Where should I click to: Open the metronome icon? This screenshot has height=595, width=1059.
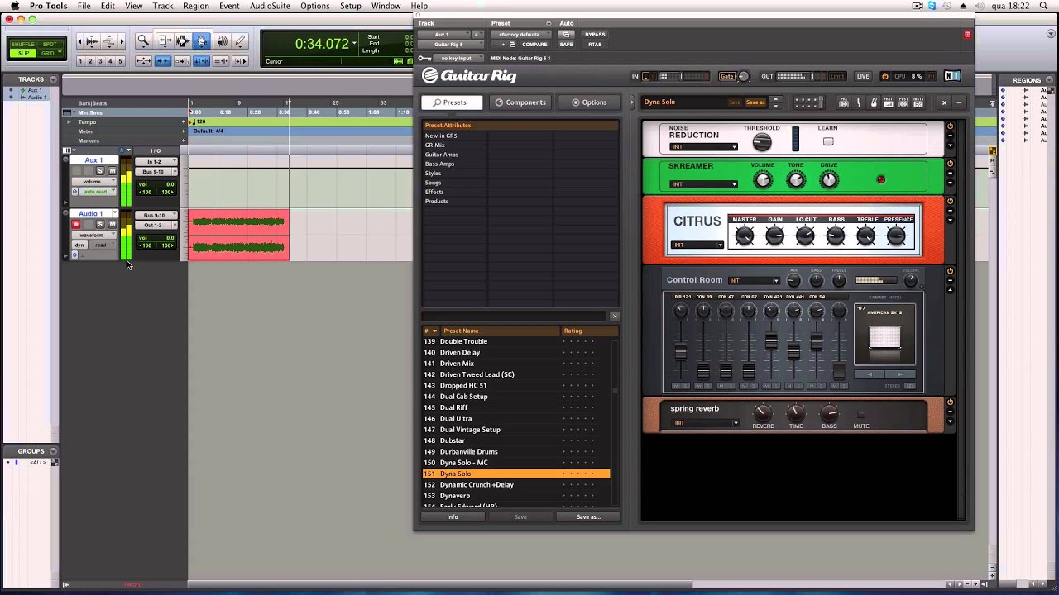coord(874,102)
